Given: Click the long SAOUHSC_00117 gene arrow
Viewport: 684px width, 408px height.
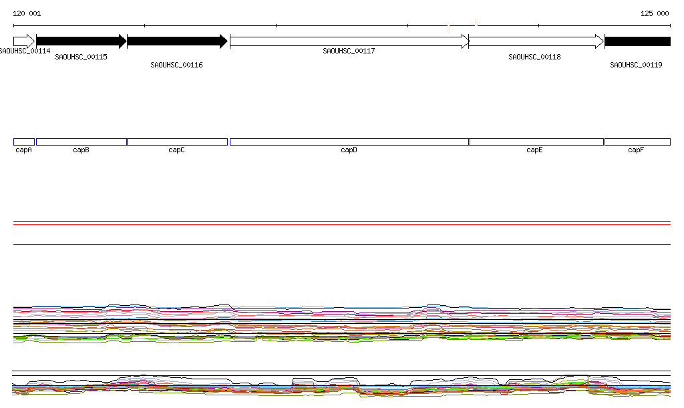Looking at the screenshot, I should point(349,41).
